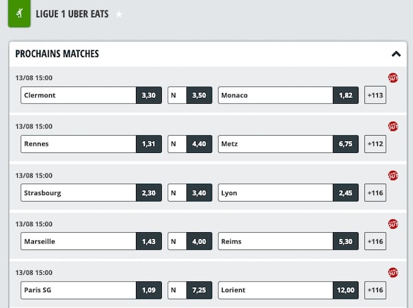Favorite Ligue 1 Uber Eats with the star
This screenshot has width=413, height=308.
point(119,14)
